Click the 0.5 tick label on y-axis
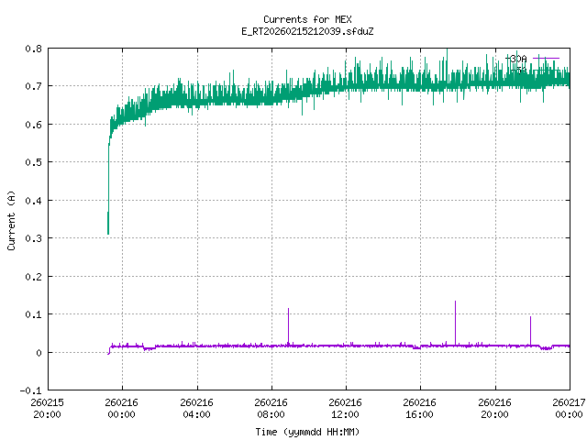Image resolution: width=587 pixels, height=440 pixels. [x=32, y=162]
